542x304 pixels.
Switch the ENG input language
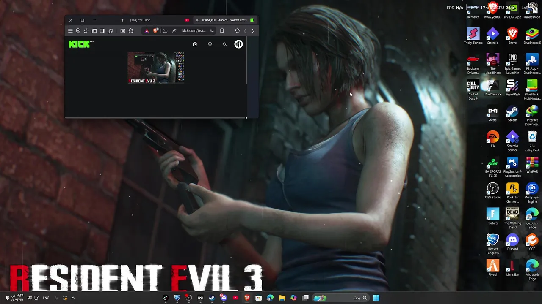pos(46,298)
